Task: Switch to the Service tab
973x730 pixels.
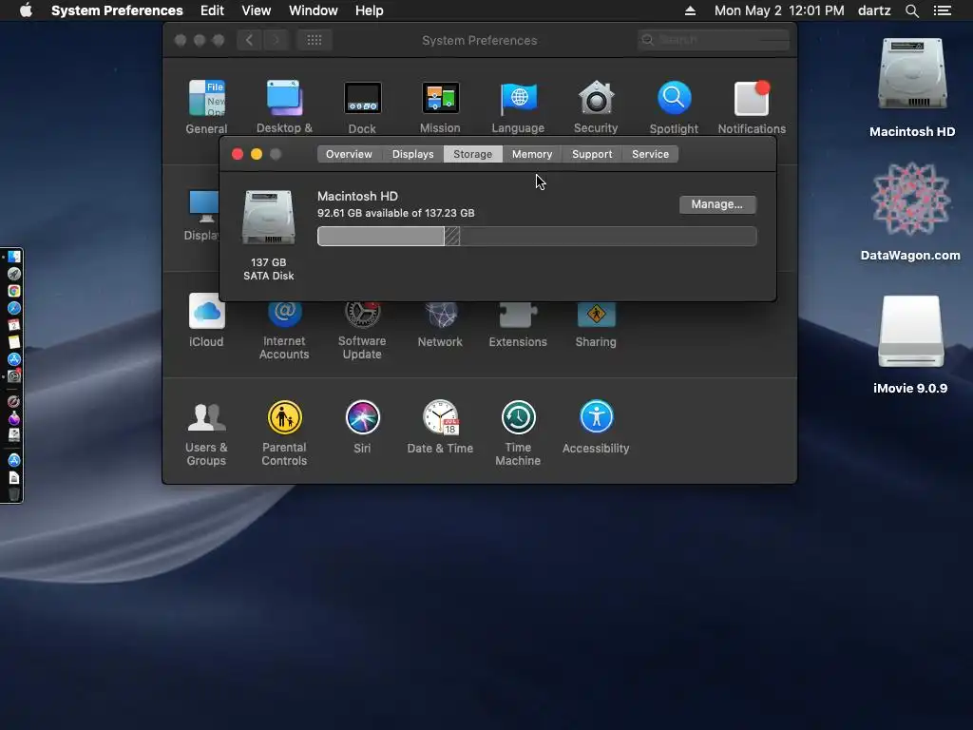Action: (650, 154)
